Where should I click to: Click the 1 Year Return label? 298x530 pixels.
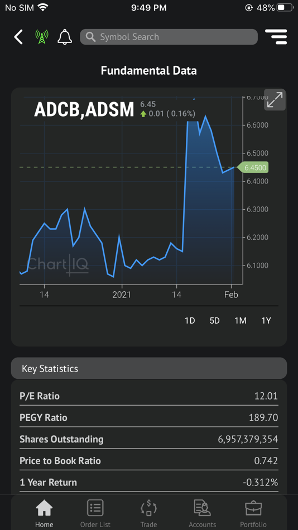pos(48,483)
